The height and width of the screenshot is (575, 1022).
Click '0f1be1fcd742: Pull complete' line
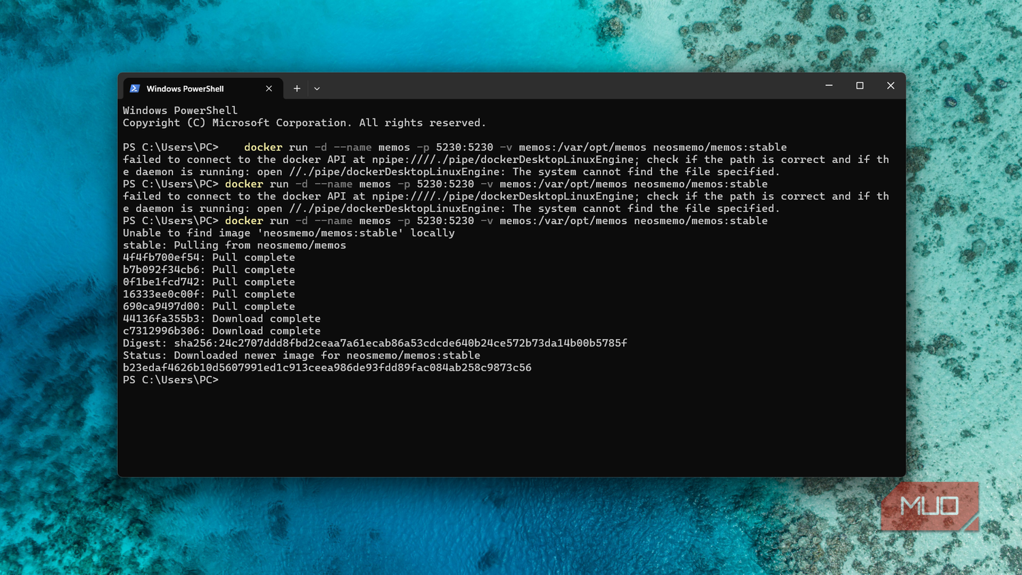(x=209, y=282)
